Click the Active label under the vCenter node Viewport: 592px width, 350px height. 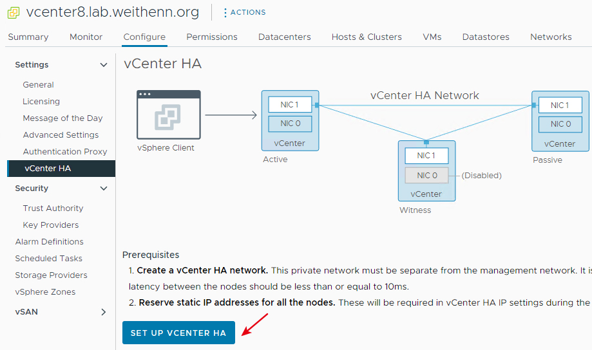click(x=275, y=159)
